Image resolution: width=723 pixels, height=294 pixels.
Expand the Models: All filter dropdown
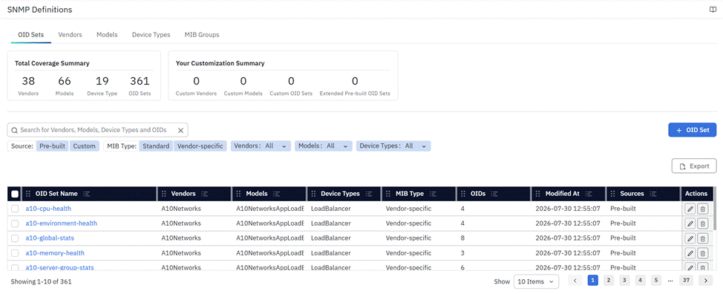(x=323, y=146)
